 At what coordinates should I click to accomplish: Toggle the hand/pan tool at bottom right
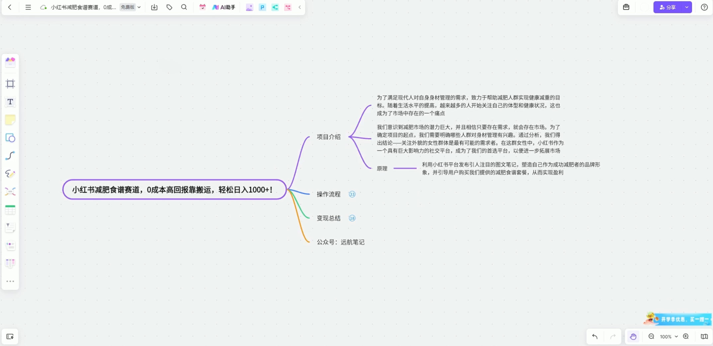pos(633,336)
